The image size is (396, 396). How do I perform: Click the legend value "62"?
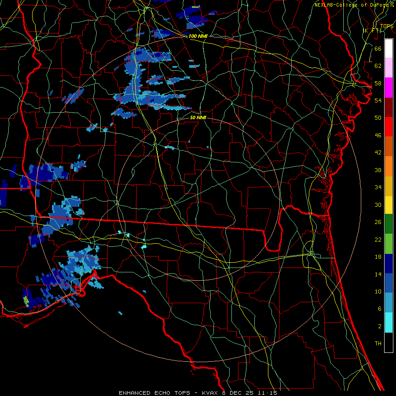[378, 66]
